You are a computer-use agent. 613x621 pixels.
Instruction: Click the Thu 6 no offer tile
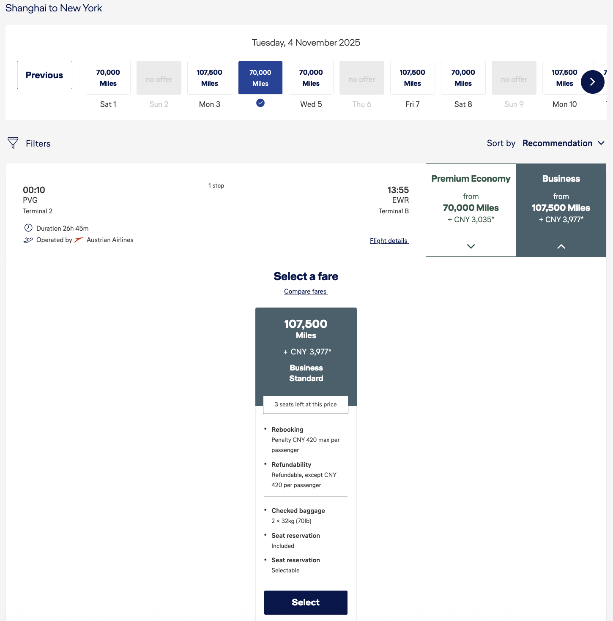[362, 78]
